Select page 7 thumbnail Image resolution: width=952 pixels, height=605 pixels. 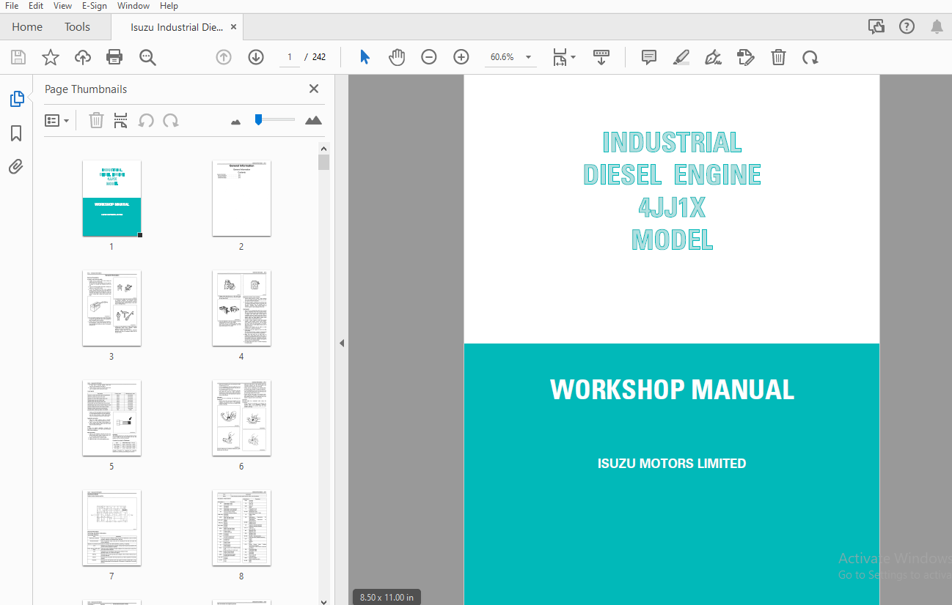tap(111, 528)
